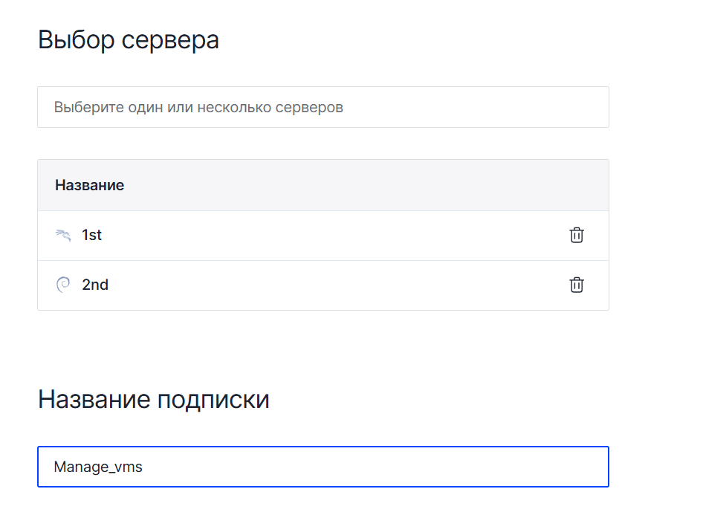Screen dimensions: 703x515
Task: Click the gray table header bar
Action: point(372,185)
